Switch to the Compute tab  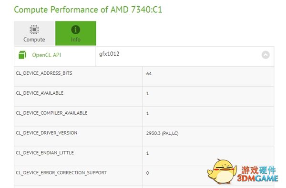coord(34,33)
